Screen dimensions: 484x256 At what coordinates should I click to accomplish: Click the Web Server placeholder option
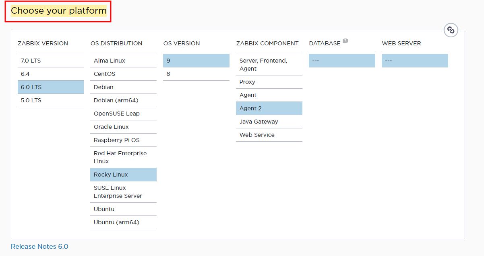(x=415, y=61)
